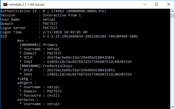Click the first NTLM hash under Primary

pos(81,57)
